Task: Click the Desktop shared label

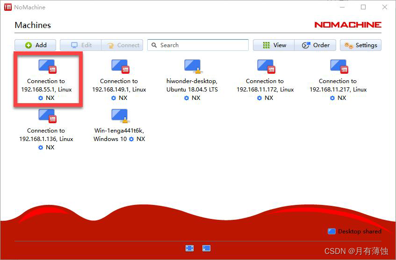Action: pos(360,231)
